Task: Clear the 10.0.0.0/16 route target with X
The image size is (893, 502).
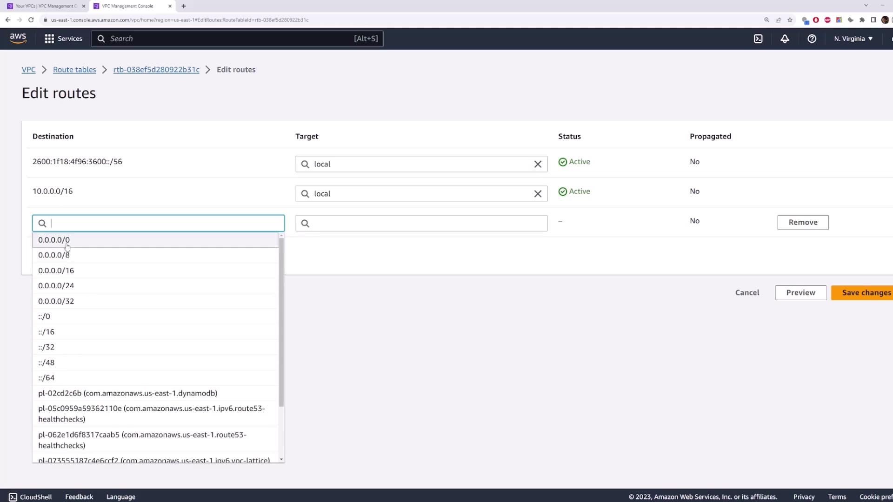Action: click(538, 194)
